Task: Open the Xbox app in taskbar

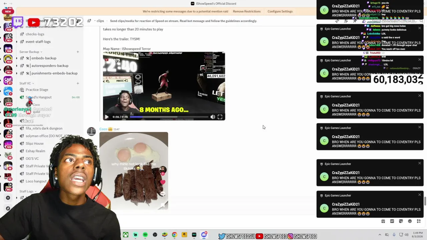Action: click(126, 235)
